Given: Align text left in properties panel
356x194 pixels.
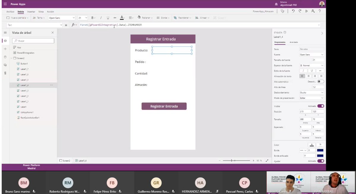Looking at the screenshot, I should [302, 76].
